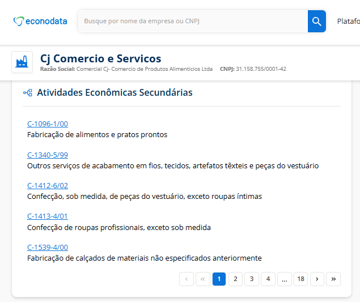Screen dimensions: 360x302
Task: Go to pagination page 3
Action: 252,279
